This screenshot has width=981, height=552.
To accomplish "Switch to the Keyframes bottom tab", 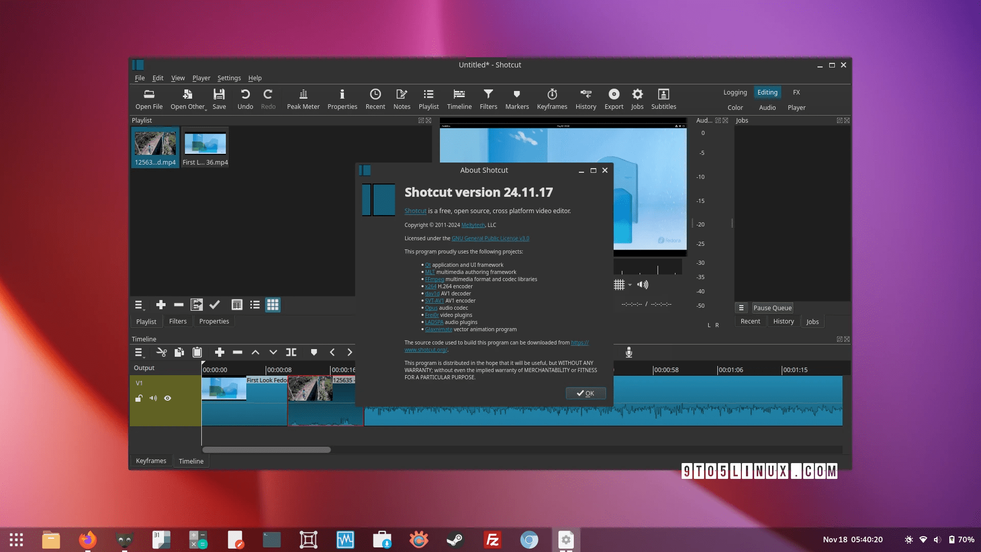I will coord(151,461).
